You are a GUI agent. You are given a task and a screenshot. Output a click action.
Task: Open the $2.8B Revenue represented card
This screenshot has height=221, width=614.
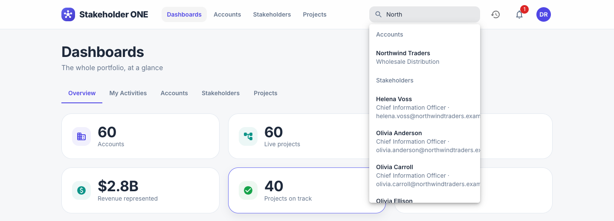[x=140, y=190]
